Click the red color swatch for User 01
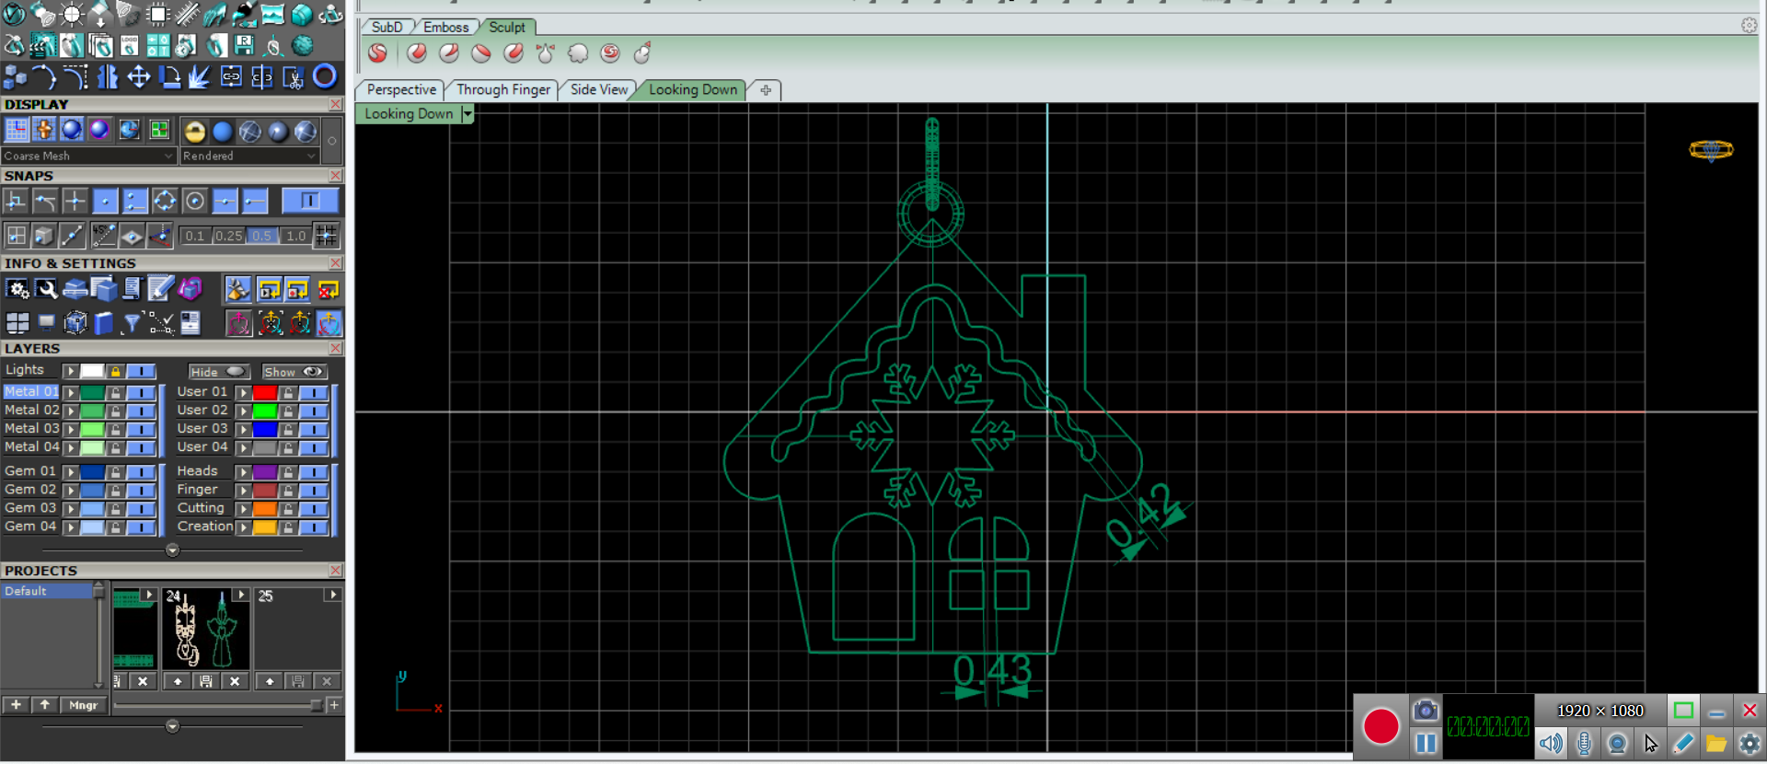Screen dimensions: 1767x764 [x=265, y=392]
